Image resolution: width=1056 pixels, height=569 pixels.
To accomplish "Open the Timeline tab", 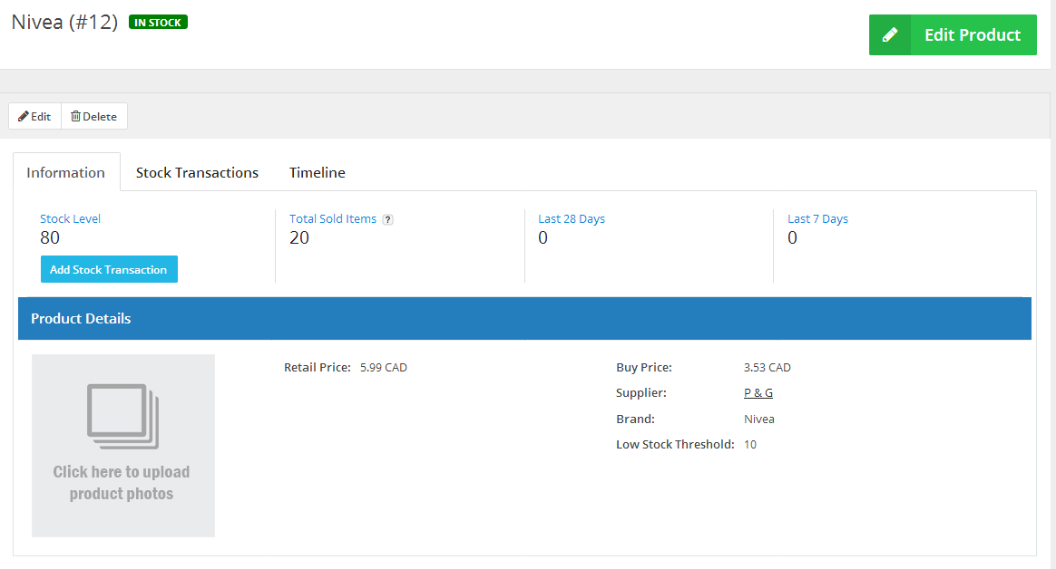I will (x=318, y=172).
